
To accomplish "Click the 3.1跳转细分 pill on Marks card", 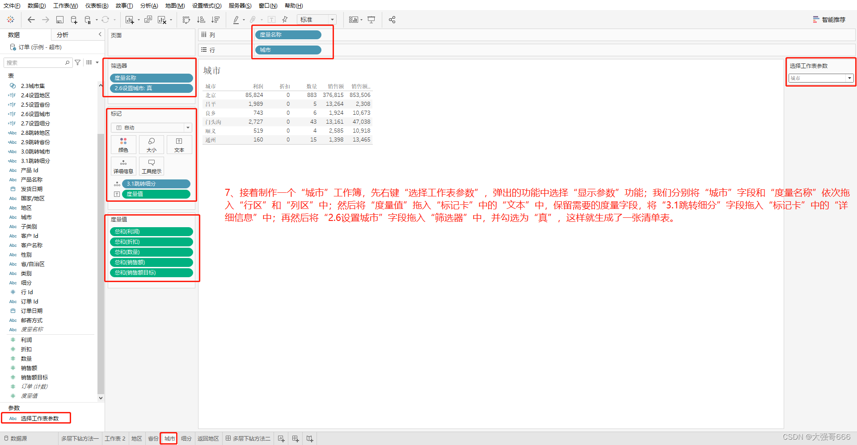I will (156, 184).
